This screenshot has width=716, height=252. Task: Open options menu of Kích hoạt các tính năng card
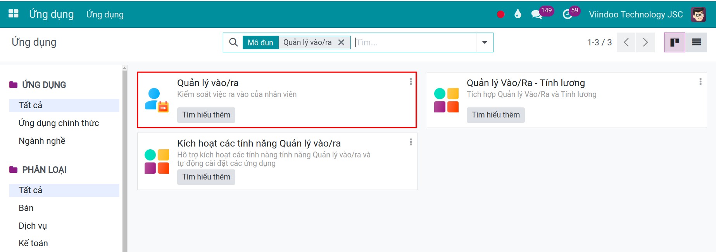pyautogui.click(x=411, y=142)
